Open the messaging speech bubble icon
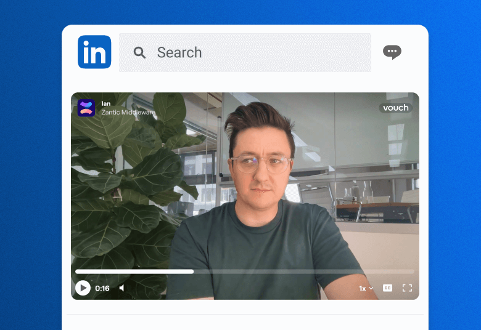The height and width of the screenshot is (330, 481). [392, 52]
